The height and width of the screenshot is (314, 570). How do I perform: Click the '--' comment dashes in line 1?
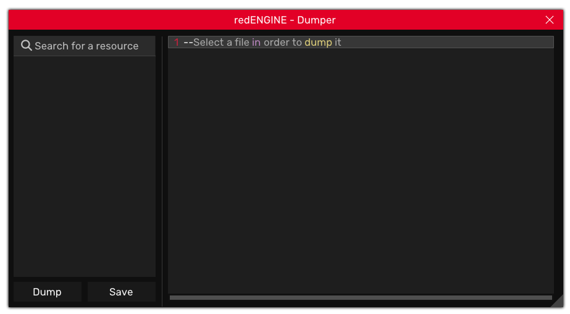pyautogui.click(x=188, y=43)
